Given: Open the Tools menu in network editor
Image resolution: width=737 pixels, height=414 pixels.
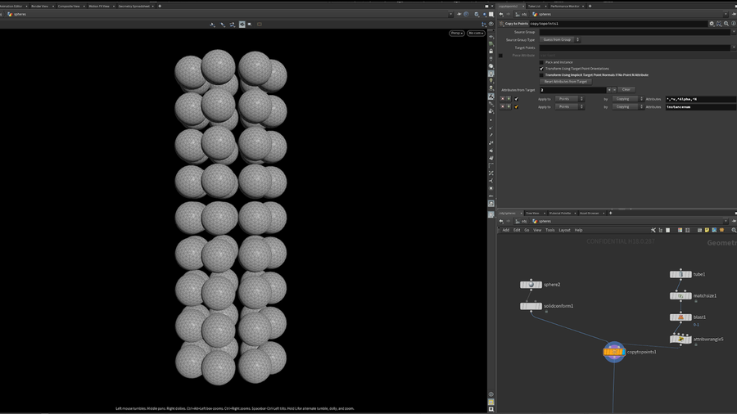Looking at the screenshot, I should tap(550, 230).
